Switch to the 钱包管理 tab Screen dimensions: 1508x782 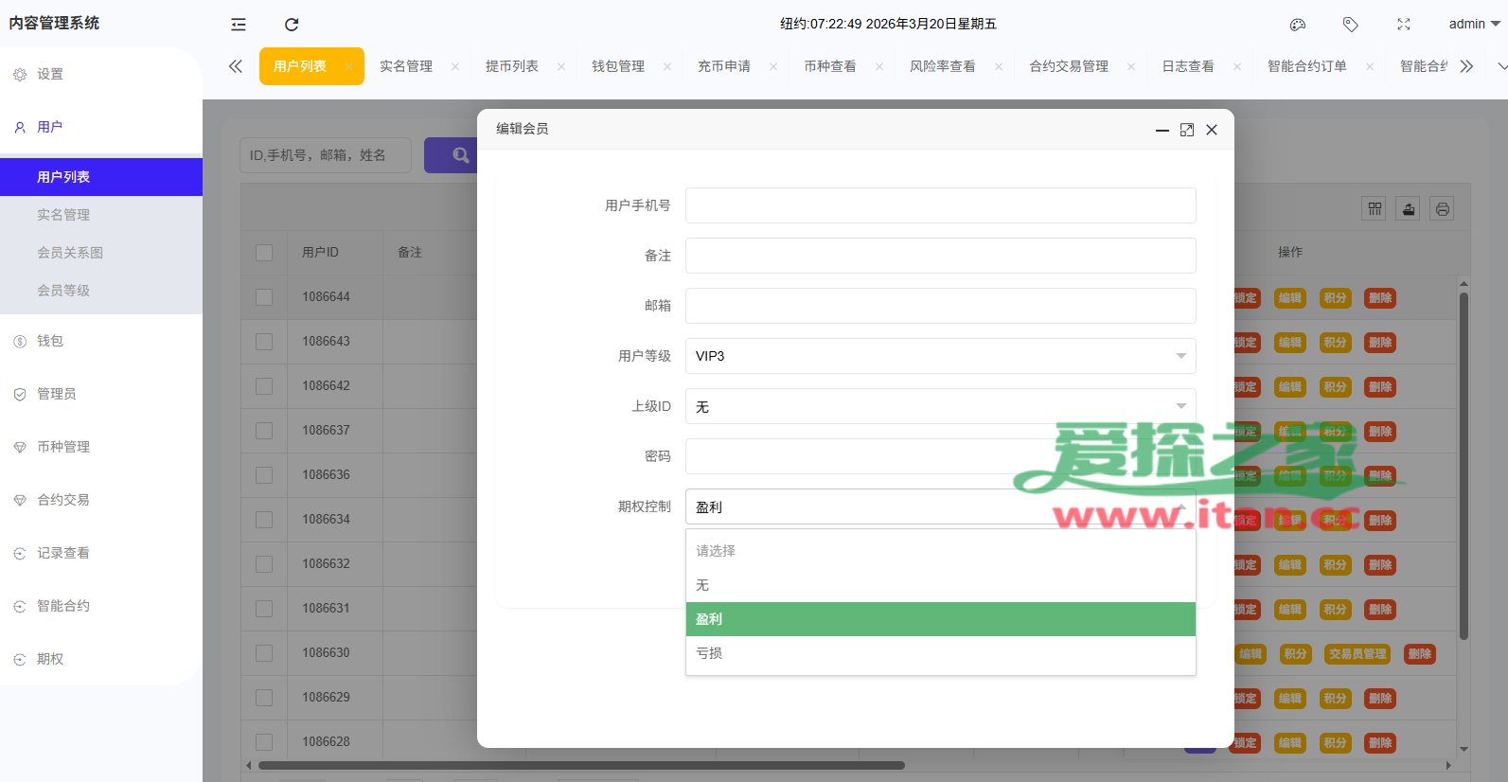coord(618,66)
